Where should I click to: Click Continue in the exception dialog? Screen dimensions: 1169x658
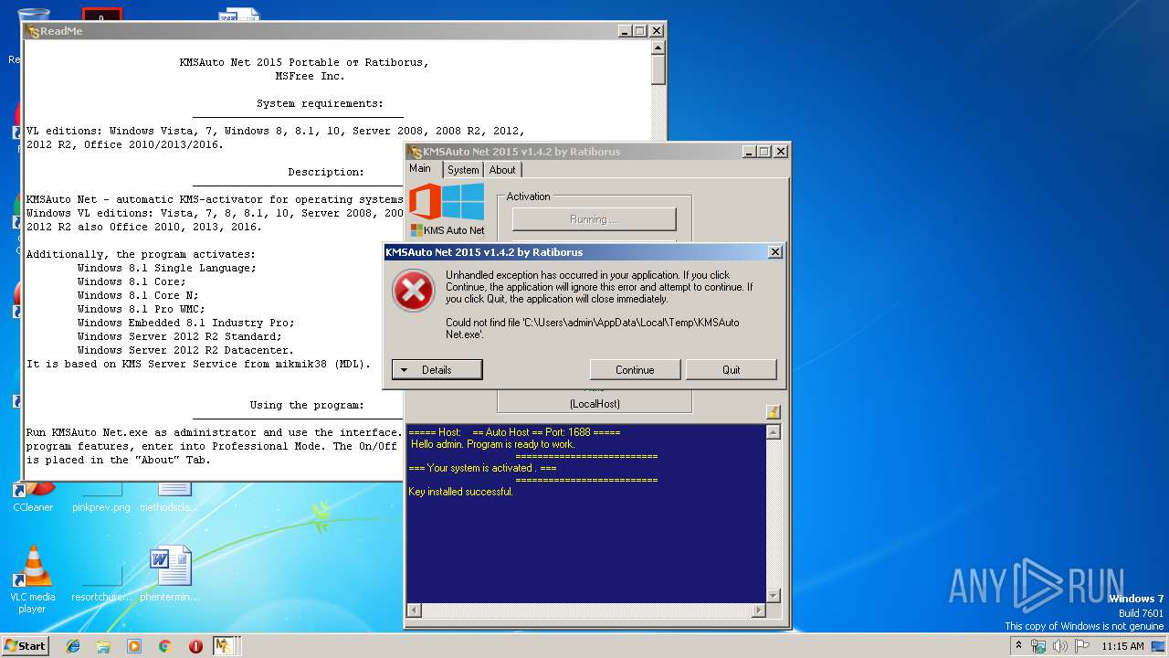coord(635,369)
